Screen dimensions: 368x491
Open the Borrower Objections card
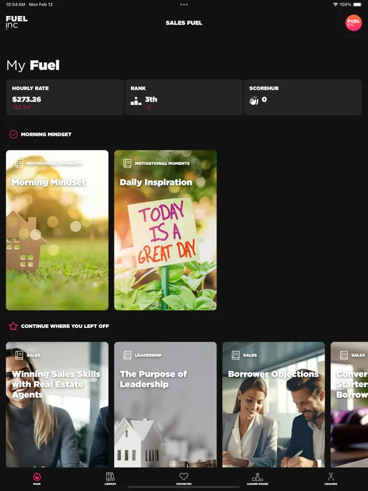click(x=273, y=405)
